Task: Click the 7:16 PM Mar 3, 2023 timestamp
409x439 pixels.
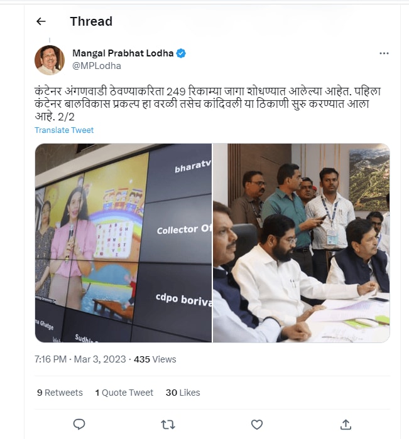Action: coord(80,359)
